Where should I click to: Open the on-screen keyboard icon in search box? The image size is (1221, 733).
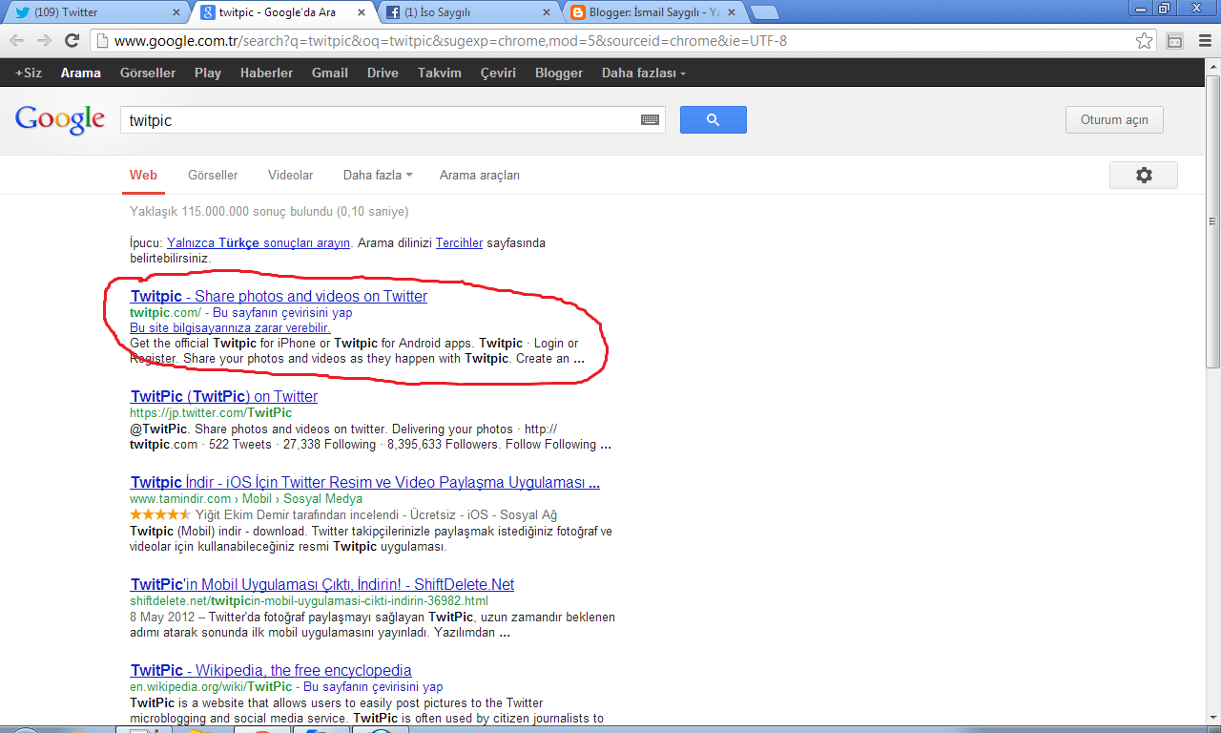(650, 120)
